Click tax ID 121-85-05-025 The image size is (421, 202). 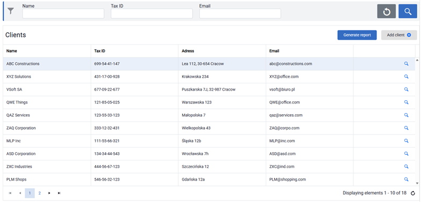107,102
